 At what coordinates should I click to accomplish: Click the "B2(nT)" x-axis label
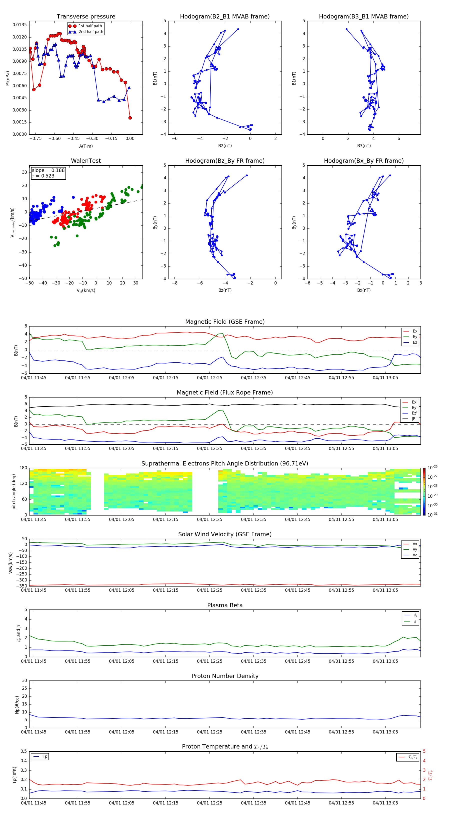point(225,146)
